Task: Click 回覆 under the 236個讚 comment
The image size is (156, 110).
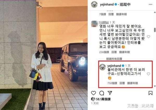Action: coord(114,52)
